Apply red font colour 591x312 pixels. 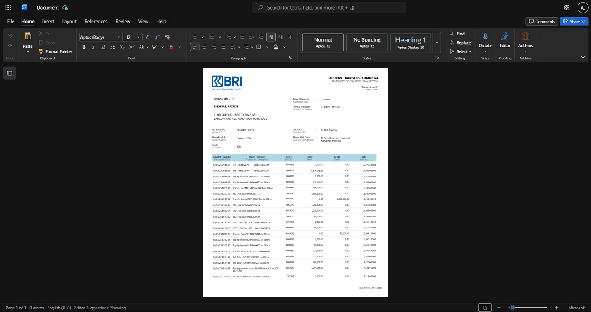tap(171, 47)
